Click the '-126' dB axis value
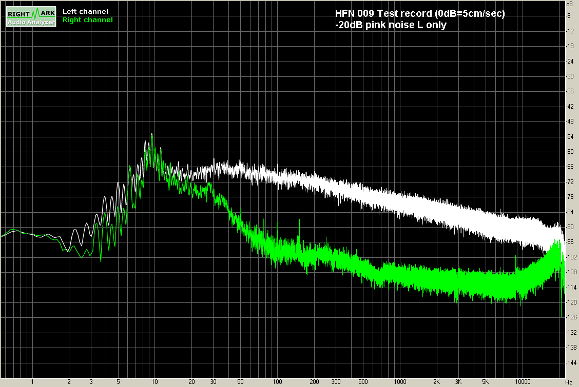This screenshot has height=387, width=579. (571, 317)
